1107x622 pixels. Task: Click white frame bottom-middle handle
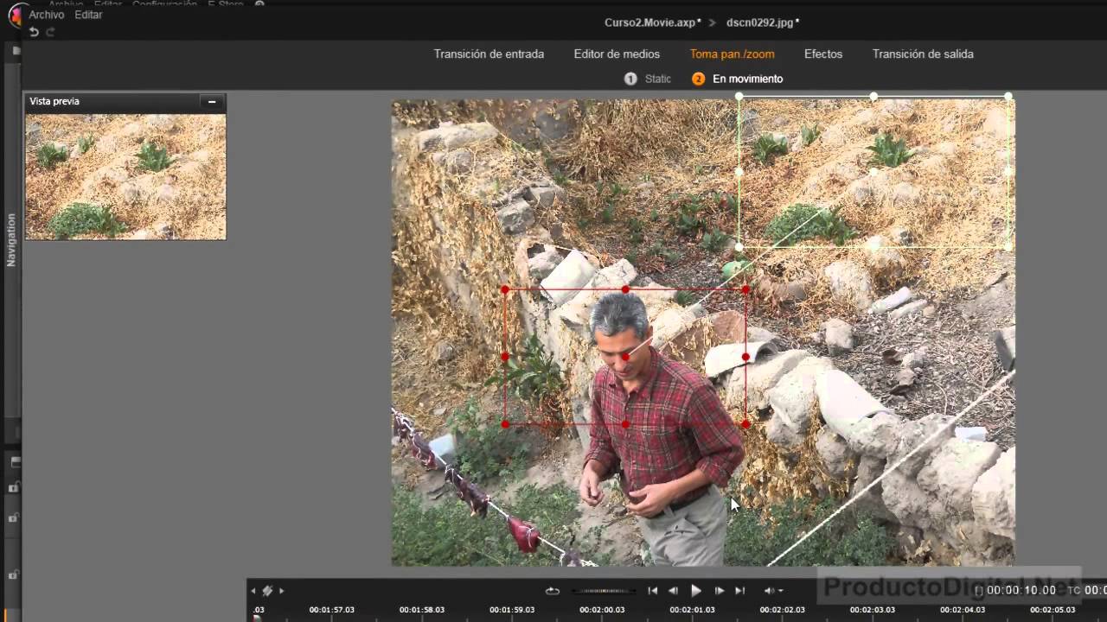coord(873,247)
